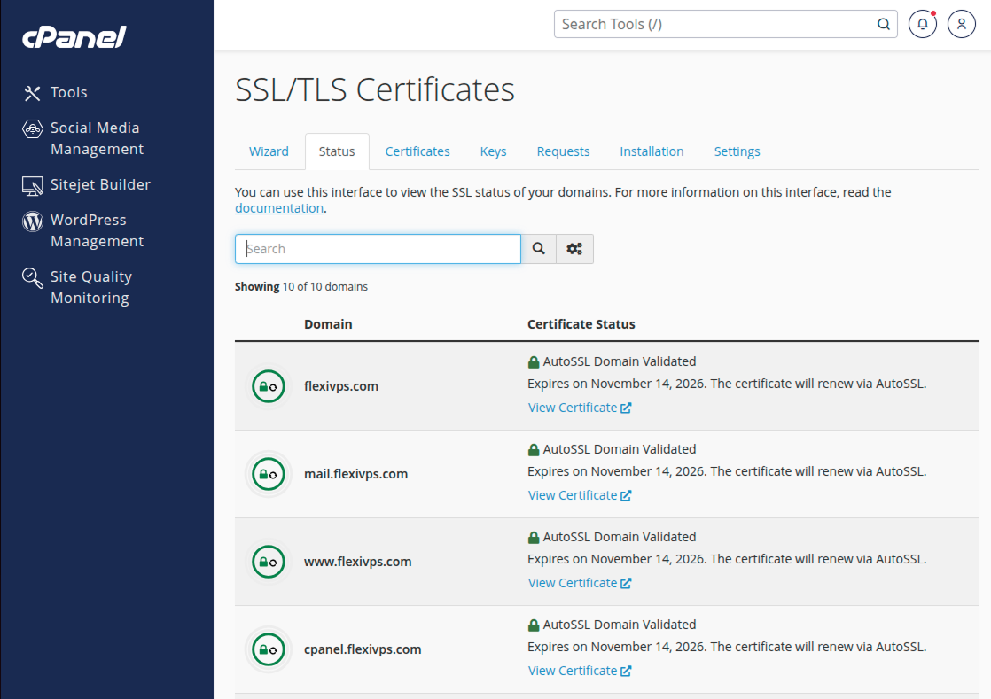Open the notifications bell

tap(923, 24)
